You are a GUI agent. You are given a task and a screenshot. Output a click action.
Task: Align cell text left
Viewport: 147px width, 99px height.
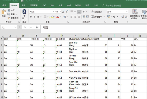(72, 17)
